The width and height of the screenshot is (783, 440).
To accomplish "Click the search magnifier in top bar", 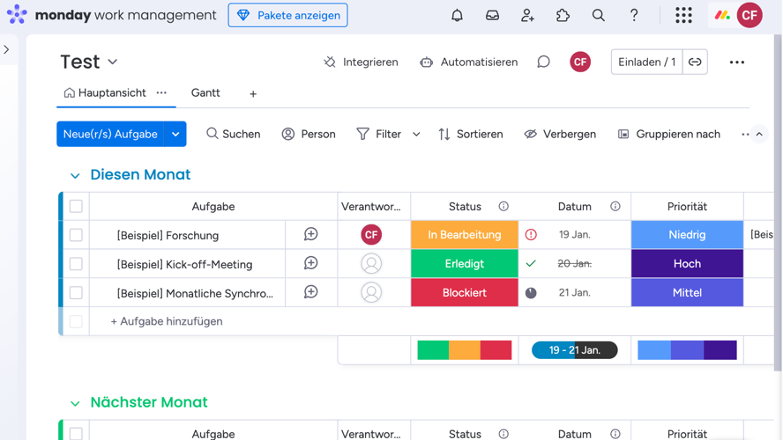I will [598, 15].
